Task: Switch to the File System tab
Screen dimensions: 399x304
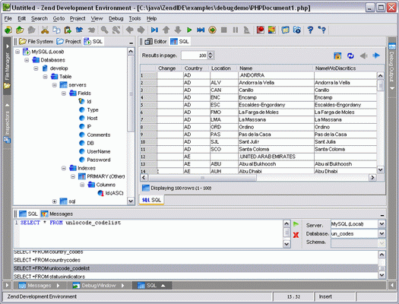Action: point(36,42)
